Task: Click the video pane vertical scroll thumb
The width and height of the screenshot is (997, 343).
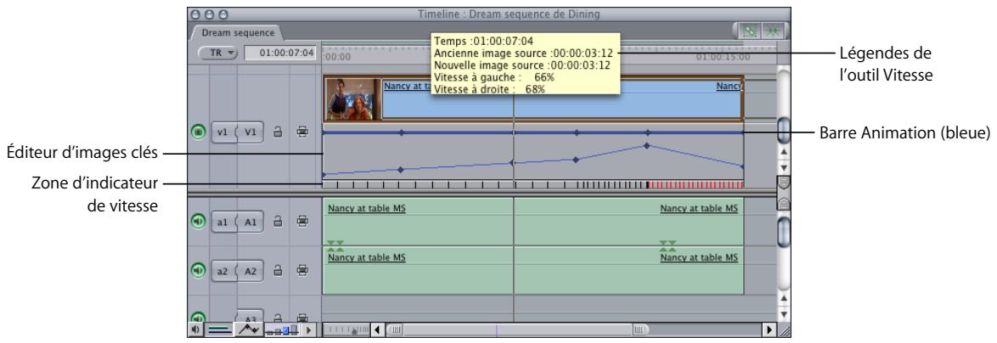Action: (x=784, y=130)
